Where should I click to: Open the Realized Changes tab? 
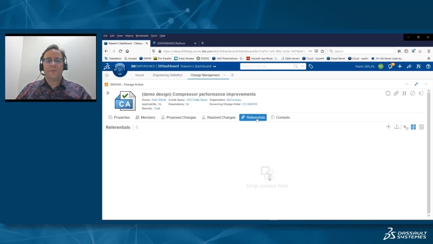coord(219,117)
